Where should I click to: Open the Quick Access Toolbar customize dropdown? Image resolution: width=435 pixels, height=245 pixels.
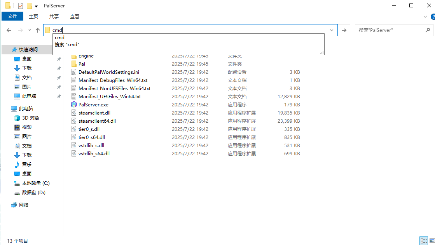[36, 6]
